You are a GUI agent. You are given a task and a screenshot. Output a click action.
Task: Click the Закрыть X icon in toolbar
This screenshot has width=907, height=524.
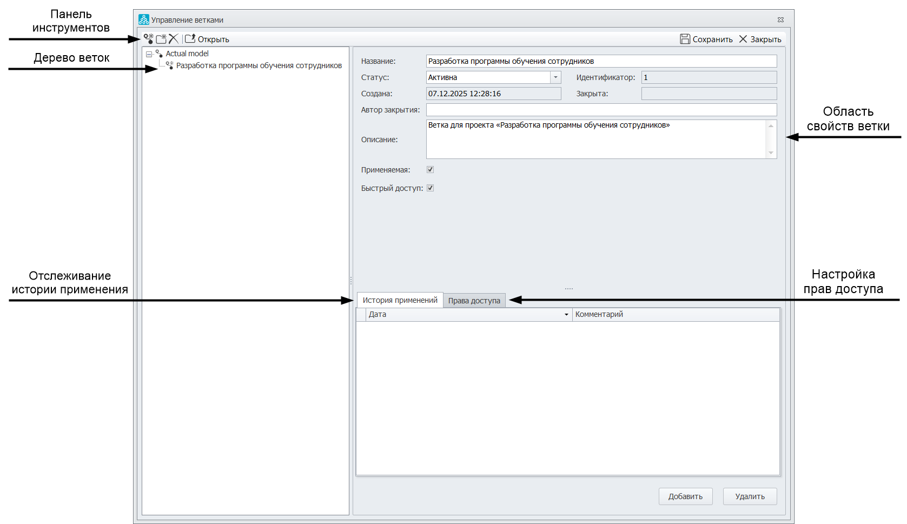click(x=743, y=39)
